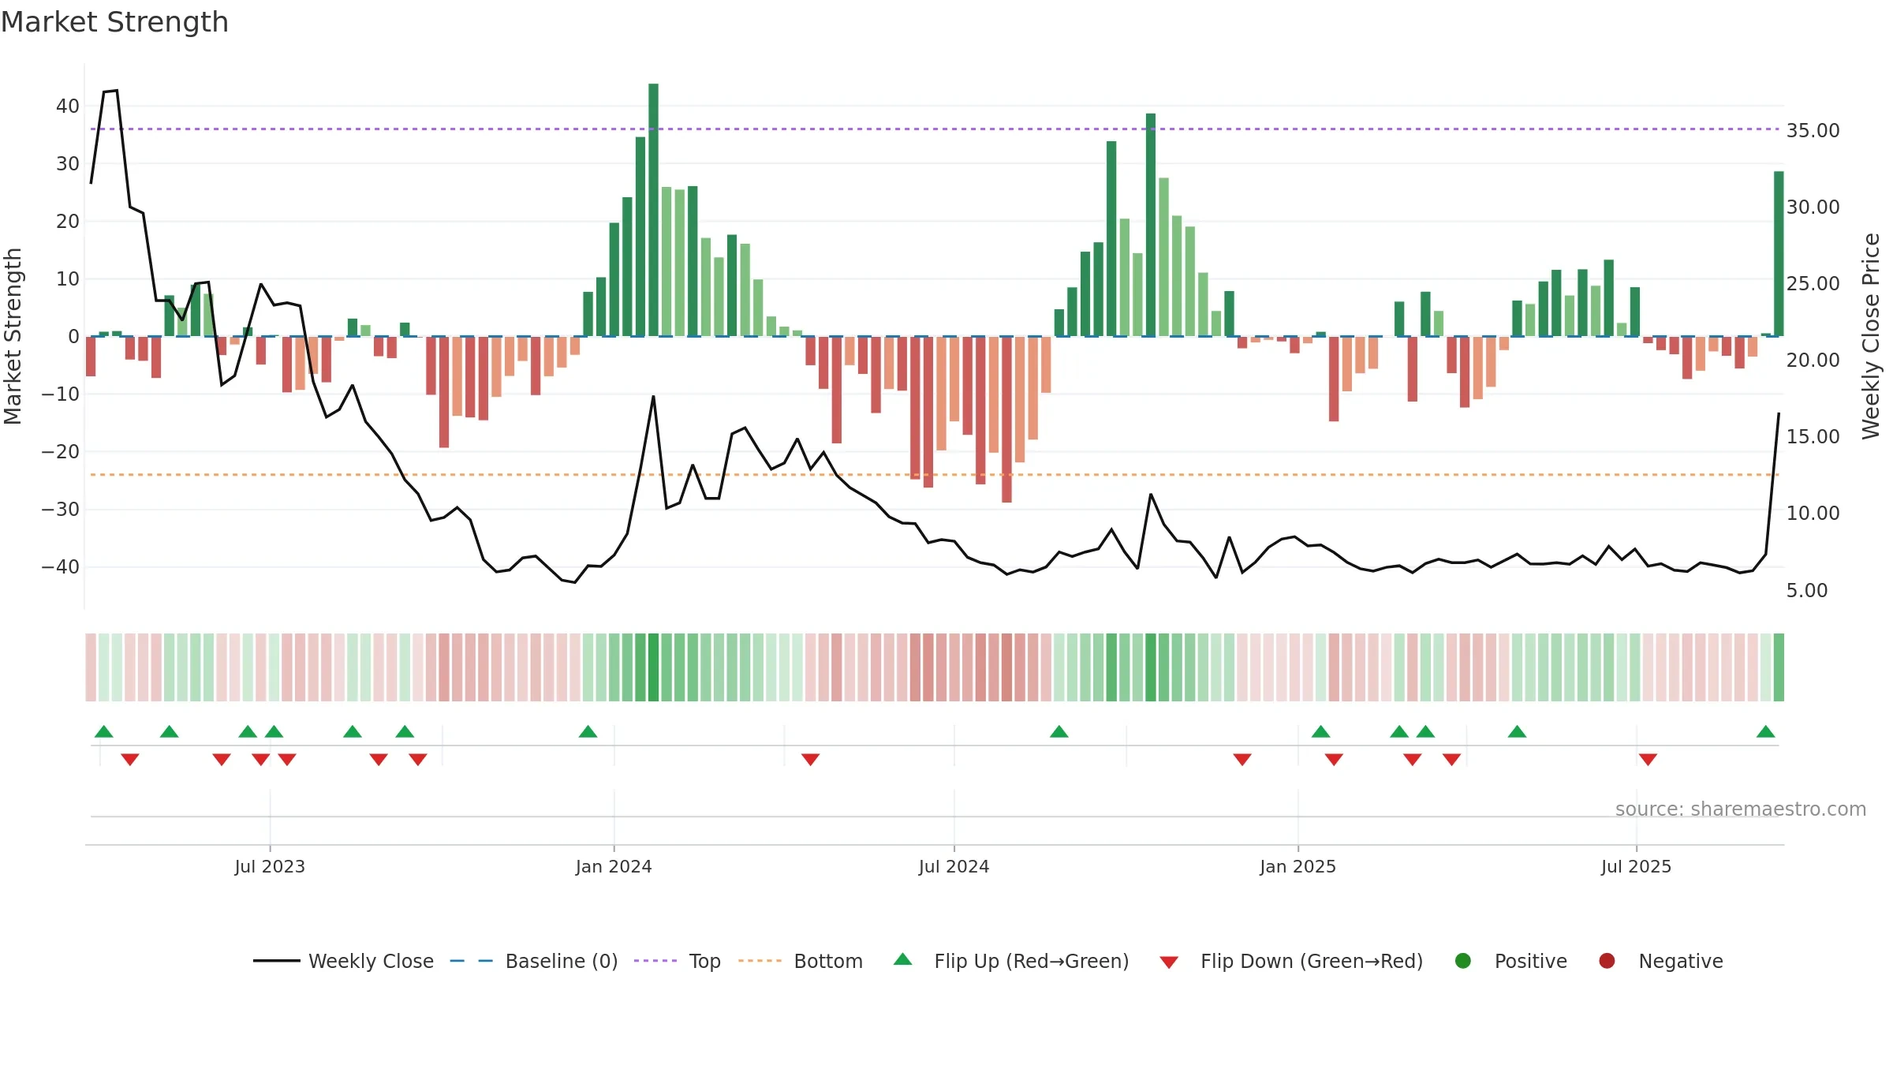This screenshot has width=1893, height=1065.
Task: Click the source: sharemaestro.com text
Action: point(1741,809)
